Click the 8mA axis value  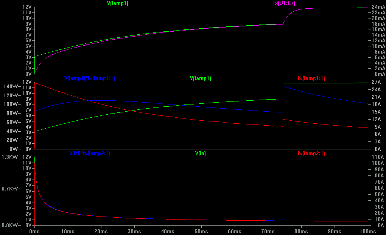[380, 52]
